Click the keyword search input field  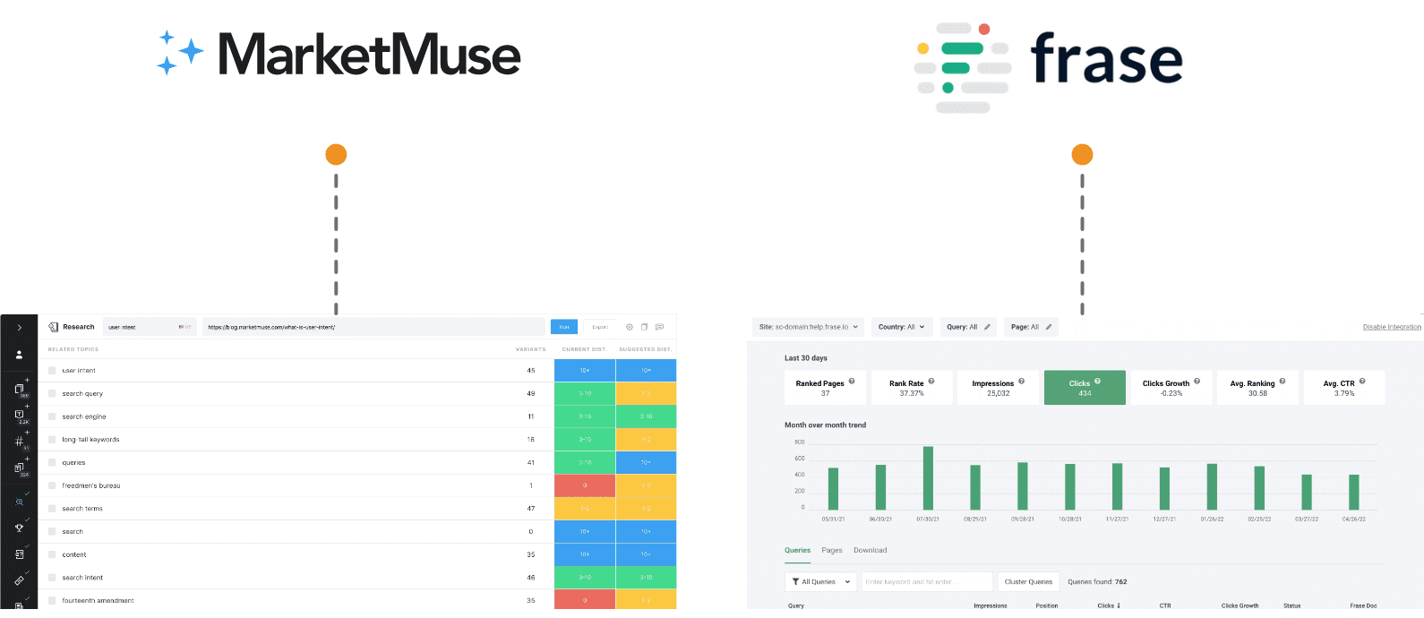tap(926, 581)
